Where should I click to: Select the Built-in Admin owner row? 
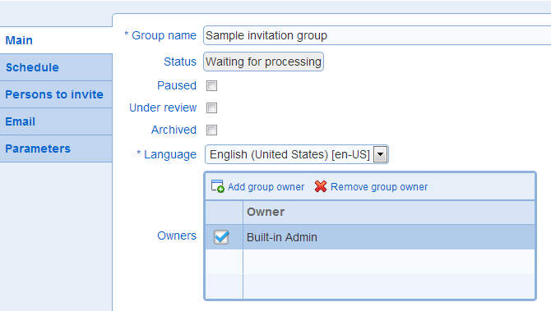(x=370, y=237)
